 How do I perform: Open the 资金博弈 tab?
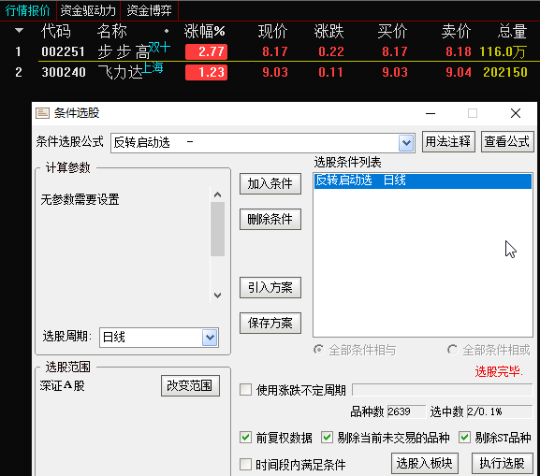click(x=150, y=10)
